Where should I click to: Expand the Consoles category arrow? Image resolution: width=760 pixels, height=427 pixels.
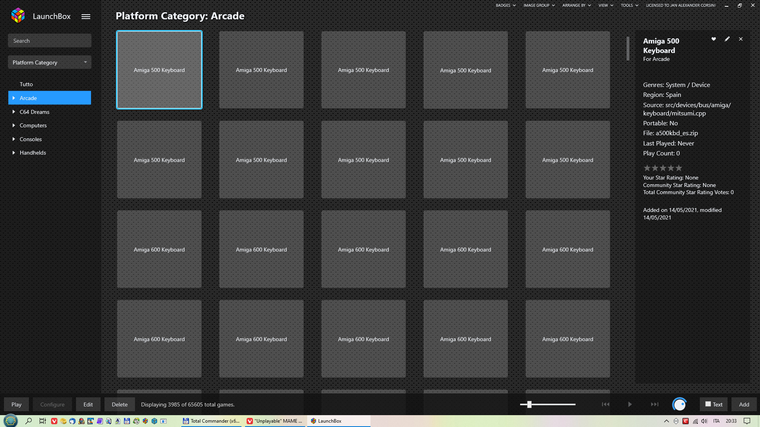pyautogui.click(x=14, y=139)
